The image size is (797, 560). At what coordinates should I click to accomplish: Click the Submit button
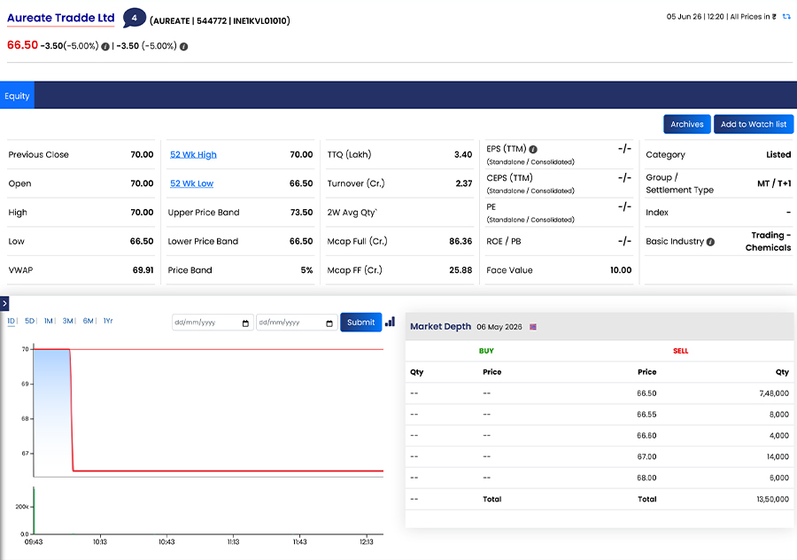click(361, 322)
